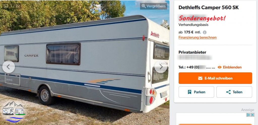Click the E-Mail schreiben button
The width and height of the screenshot is (258, 125).
click(x=215, y=78)
